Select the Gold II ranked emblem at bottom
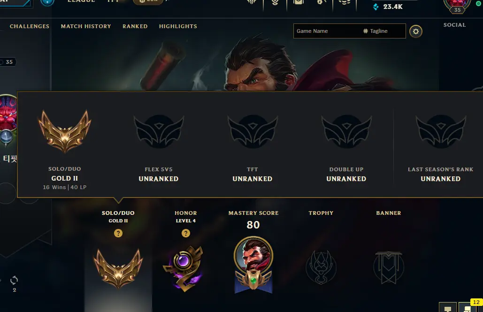Viewport: 483px width, 312px height. pos(118,268)
